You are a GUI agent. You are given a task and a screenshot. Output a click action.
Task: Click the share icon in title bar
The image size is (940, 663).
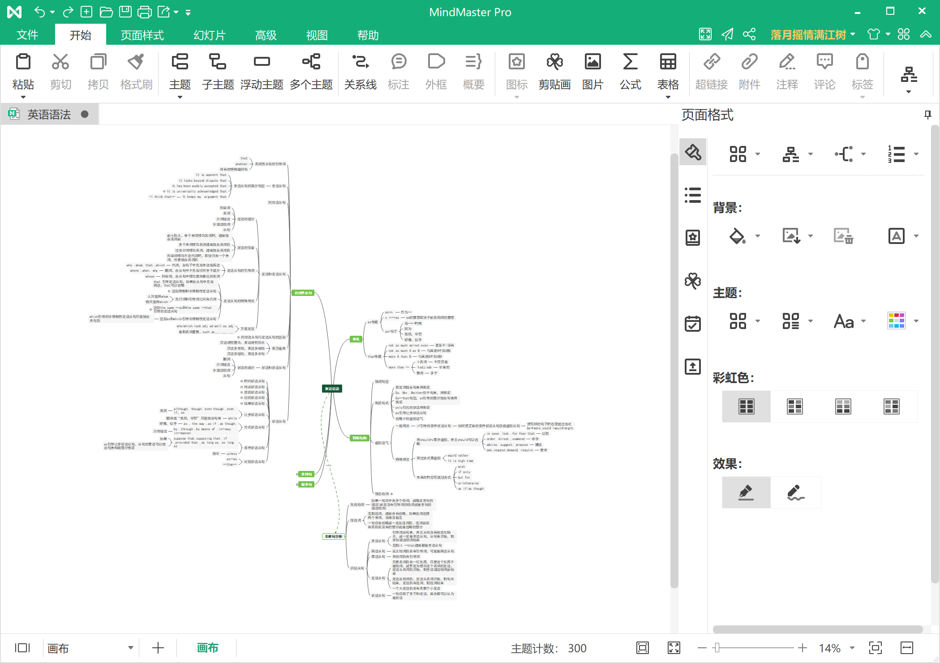(x=749, y=34)
